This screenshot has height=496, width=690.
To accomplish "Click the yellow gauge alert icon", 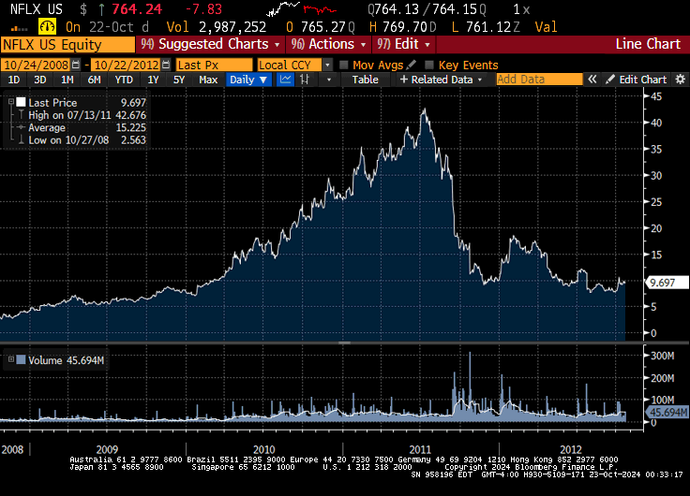I will click(x=47, y=27).
